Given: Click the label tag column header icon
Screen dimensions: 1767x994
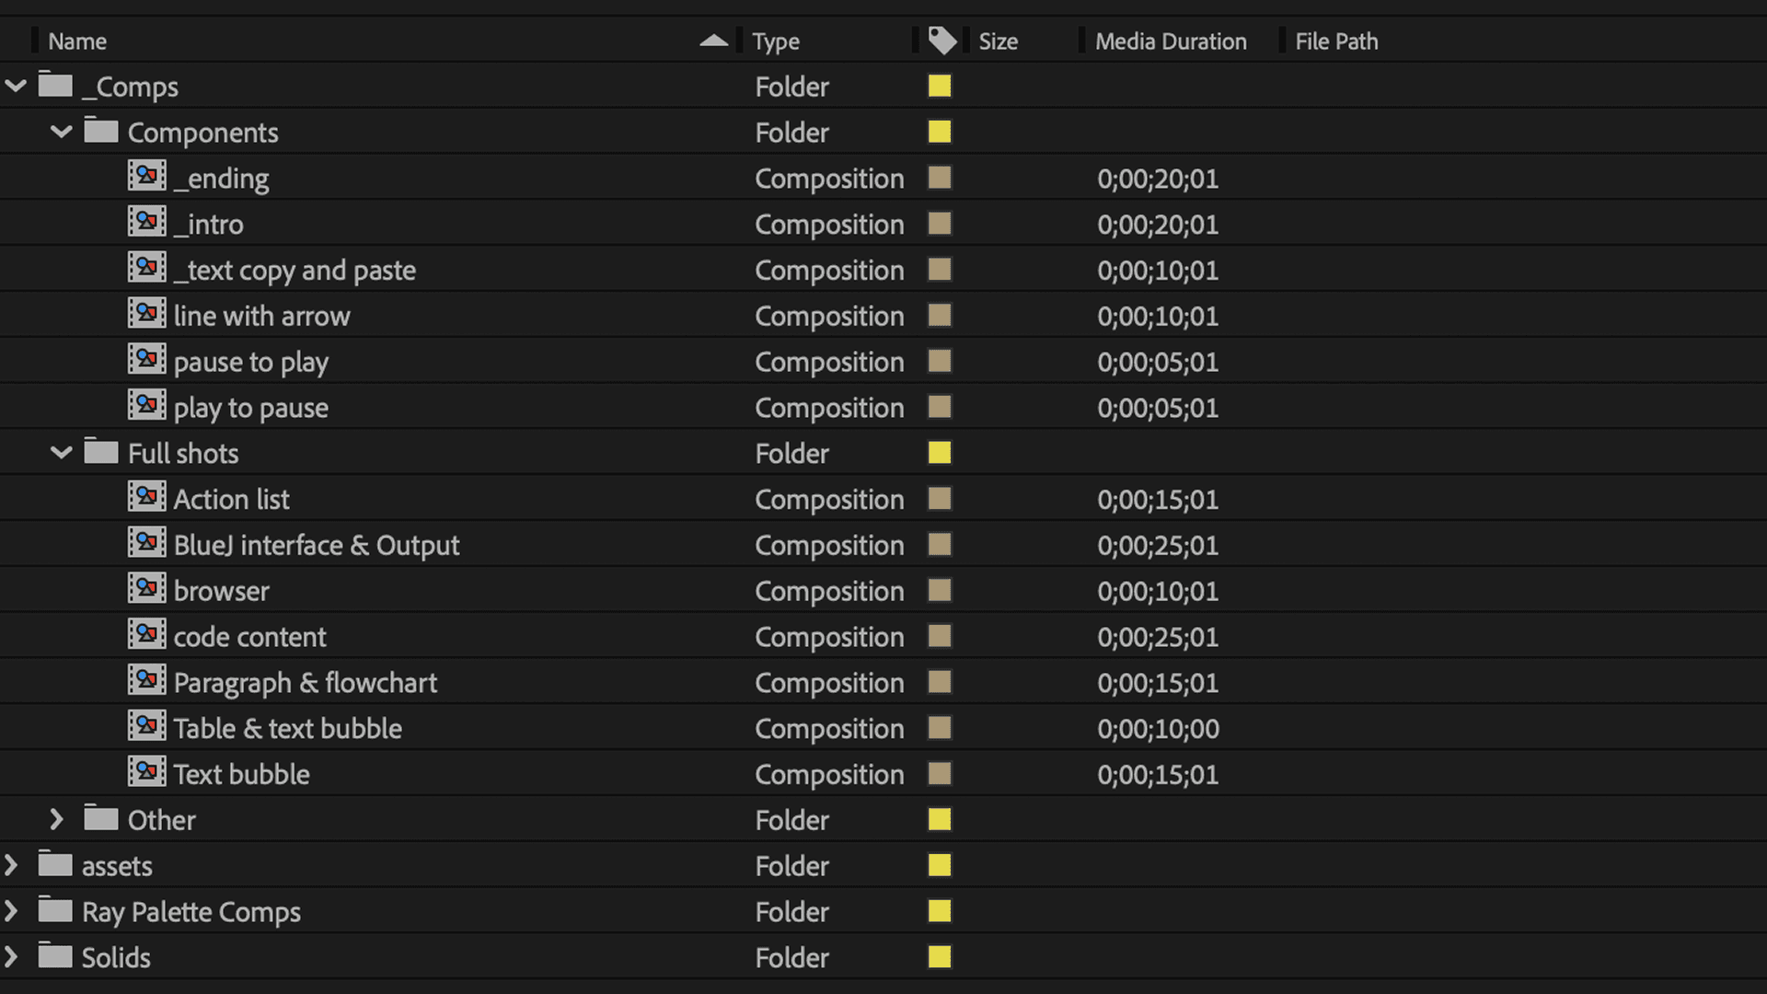Looking at the screenshot, I should (941, 41).
